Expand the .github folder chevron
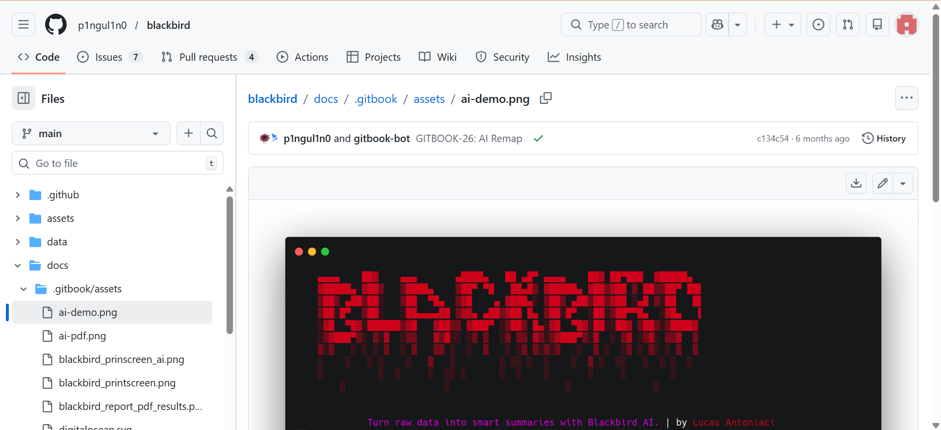This screenshot has height=430, width=941. pyautogui.click(x=18, y=195)
